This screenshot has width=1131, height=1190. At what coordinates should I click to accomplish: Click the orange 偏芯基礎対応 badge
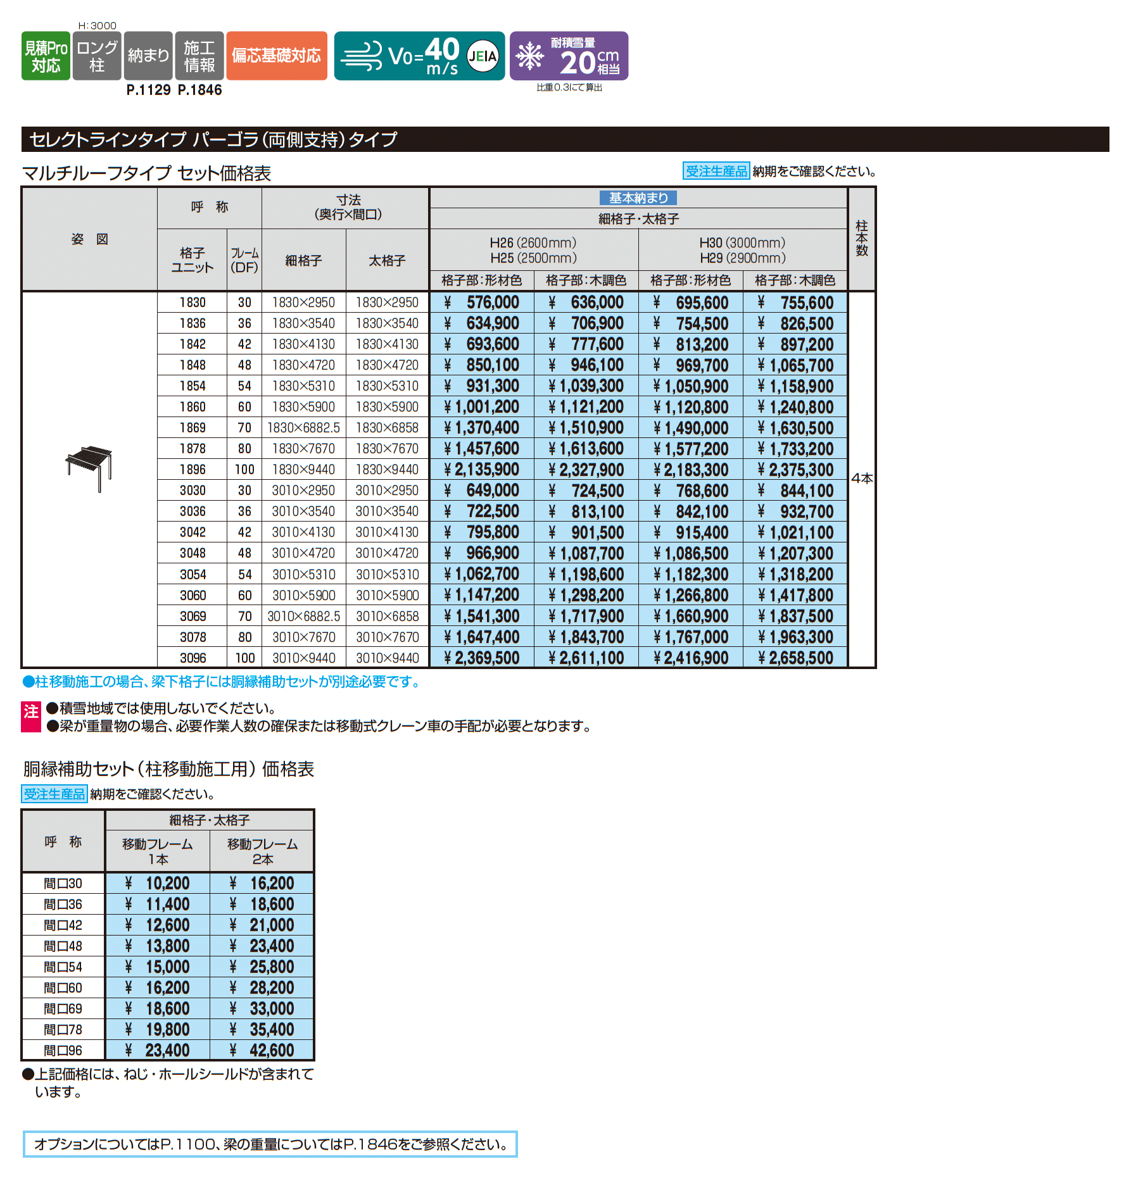(277, 56)
